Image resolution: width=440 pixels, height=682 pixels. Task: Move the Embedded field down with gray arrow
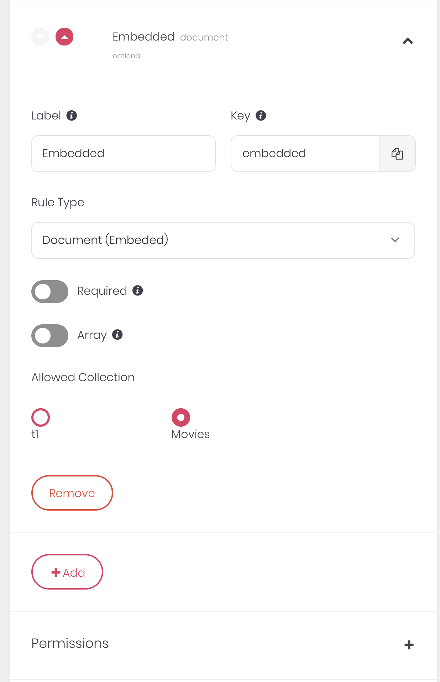click(x=40, y=36)
